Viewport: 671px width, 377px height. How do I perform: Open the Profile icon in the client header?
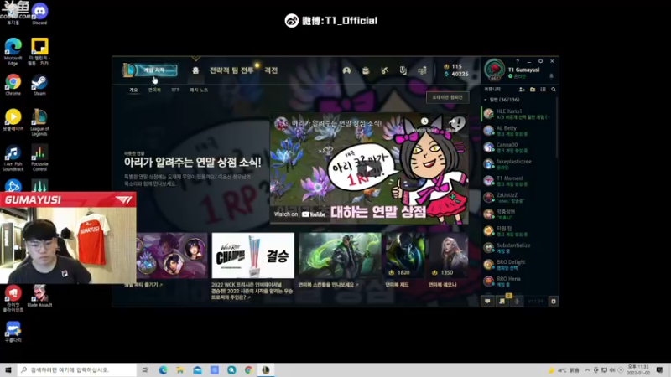point(346,70)
